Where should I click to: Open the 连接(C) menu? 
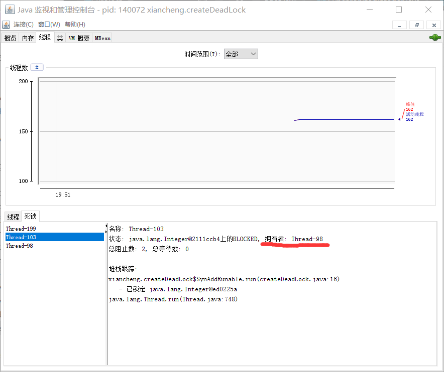(24, 25)
